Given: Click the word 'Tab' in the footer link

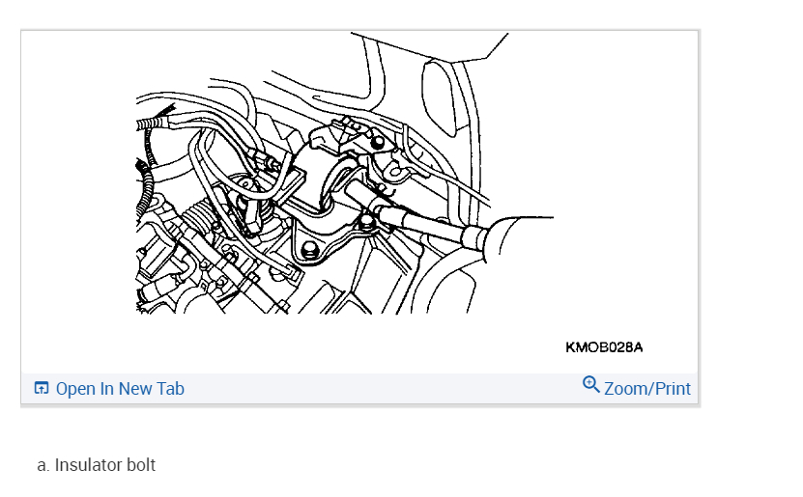Looking at the screenshot, I should (171, 389).
